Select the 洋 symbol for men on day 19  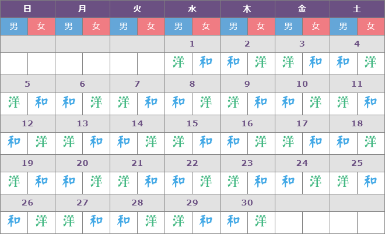coord(14,181)
